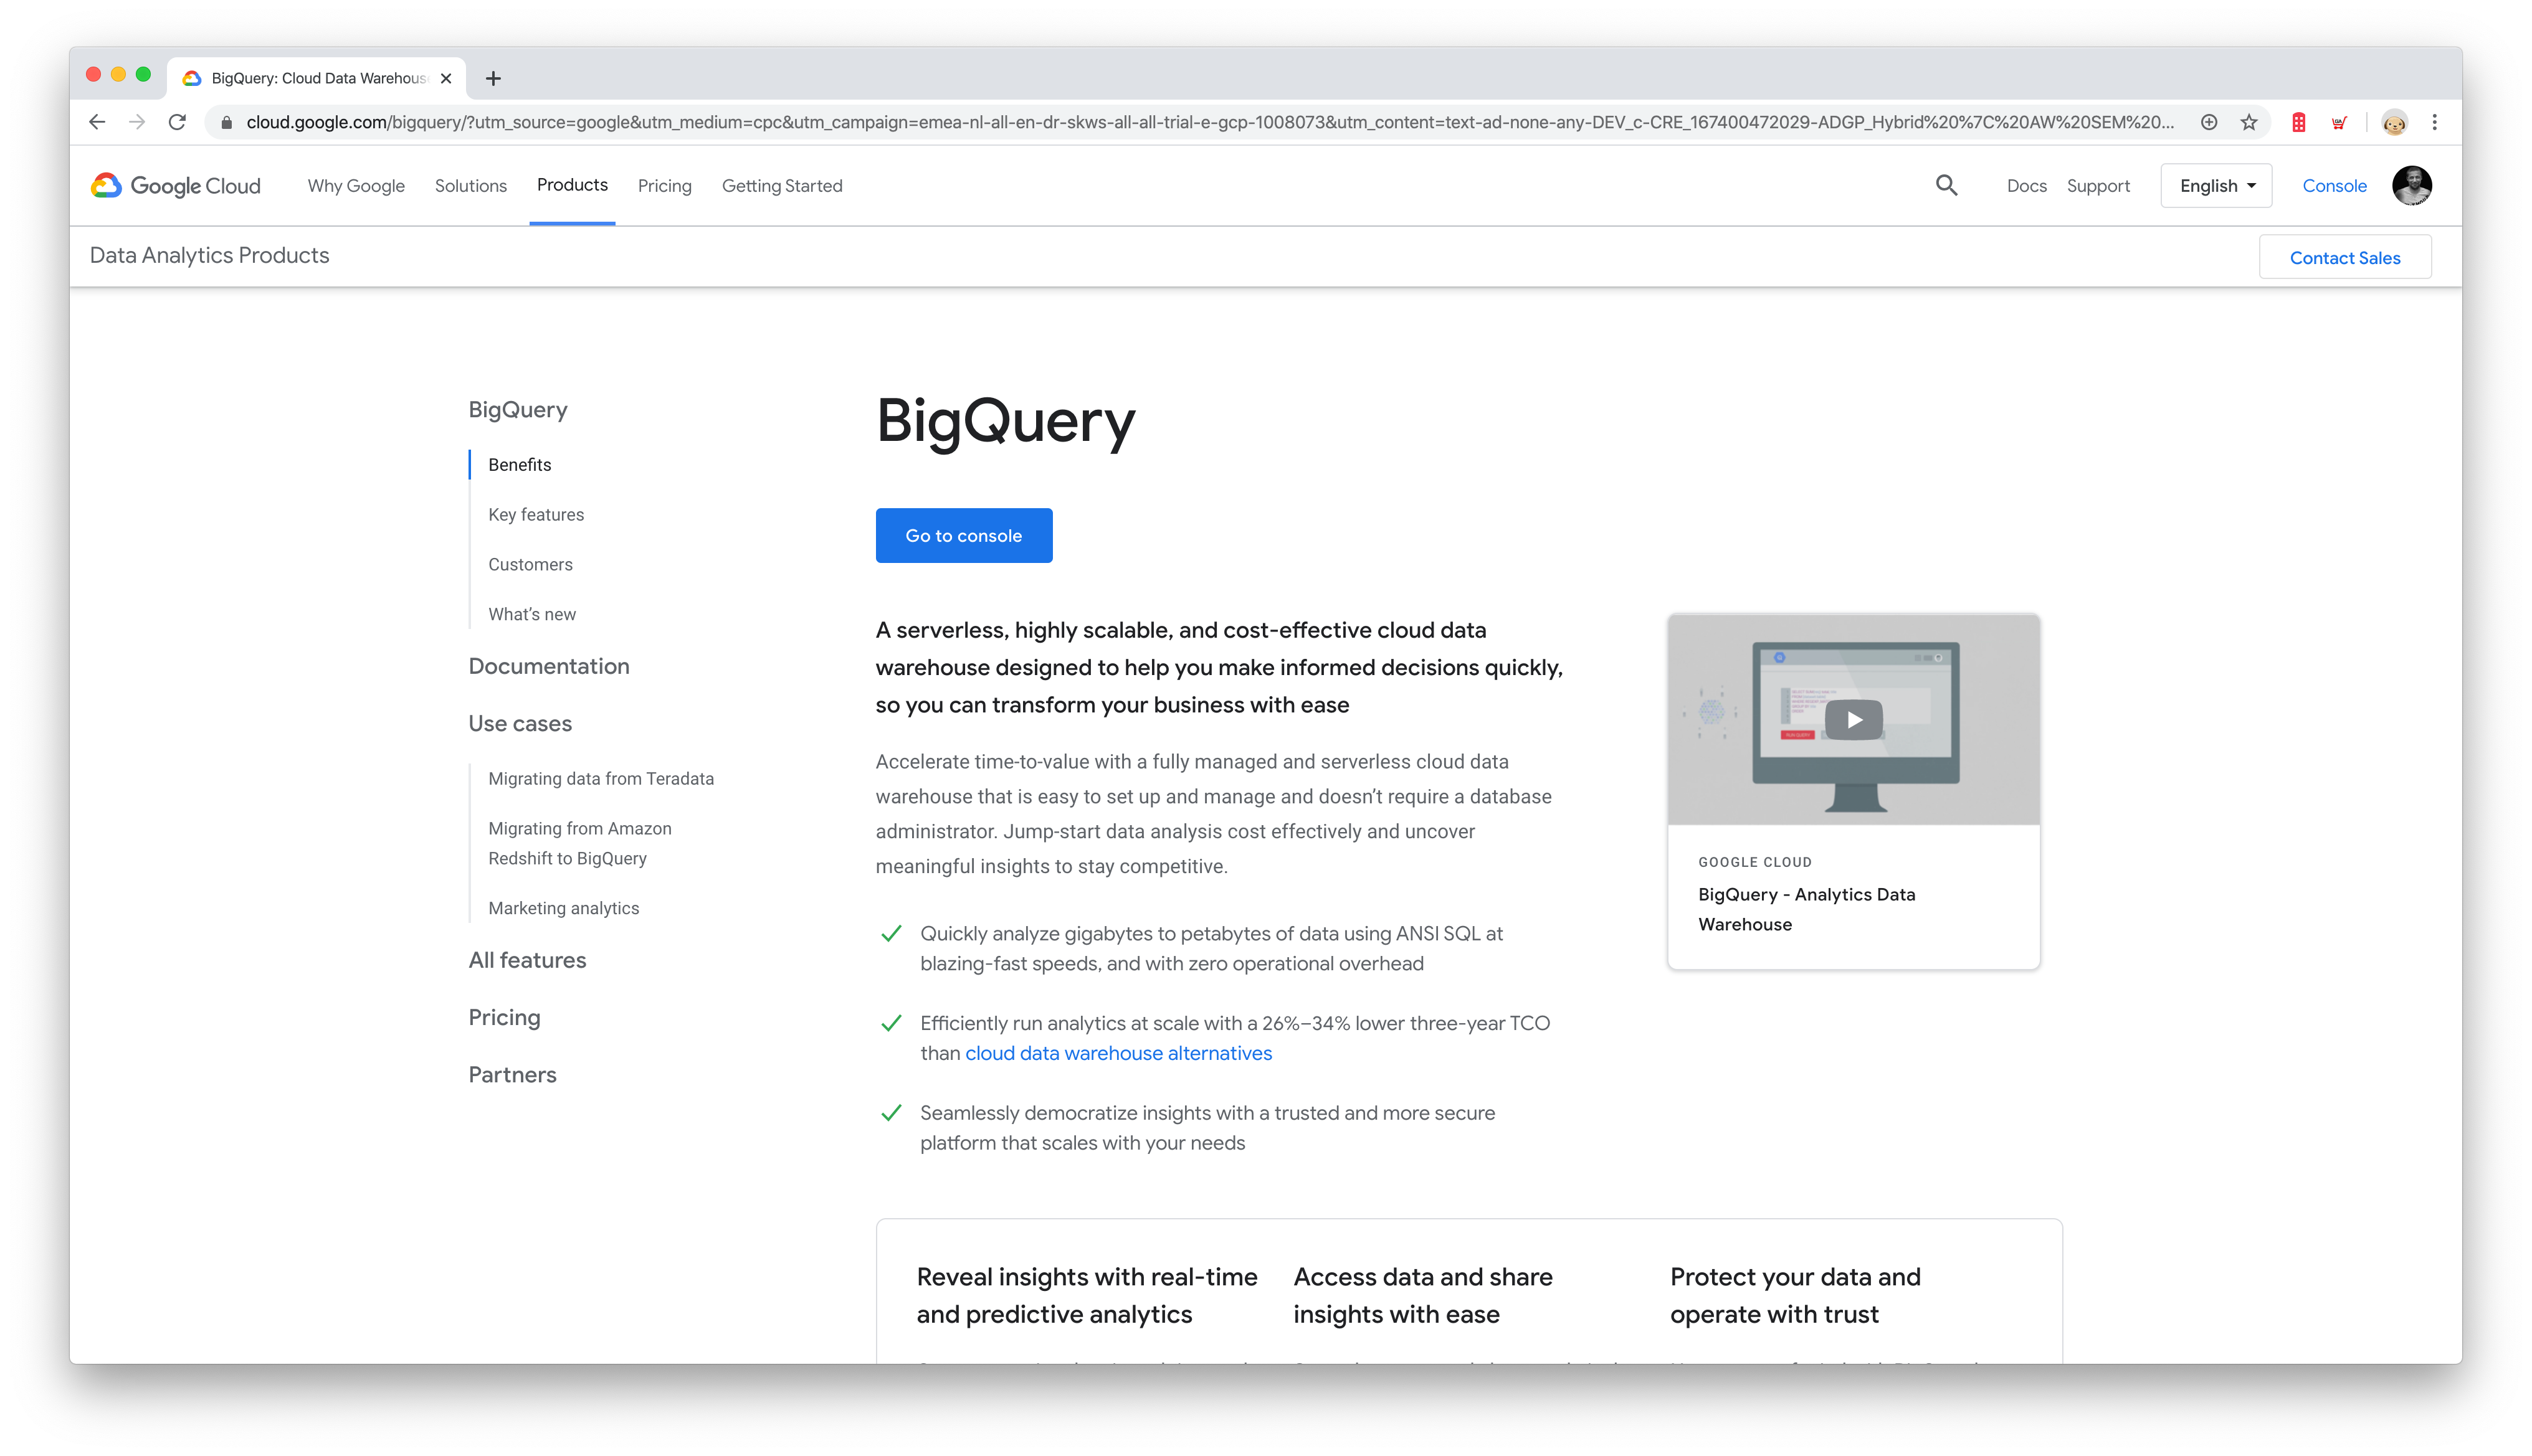Jump to Benefits section
The width and height of the screenshot is (2532, 1456).
coord(519,465)
